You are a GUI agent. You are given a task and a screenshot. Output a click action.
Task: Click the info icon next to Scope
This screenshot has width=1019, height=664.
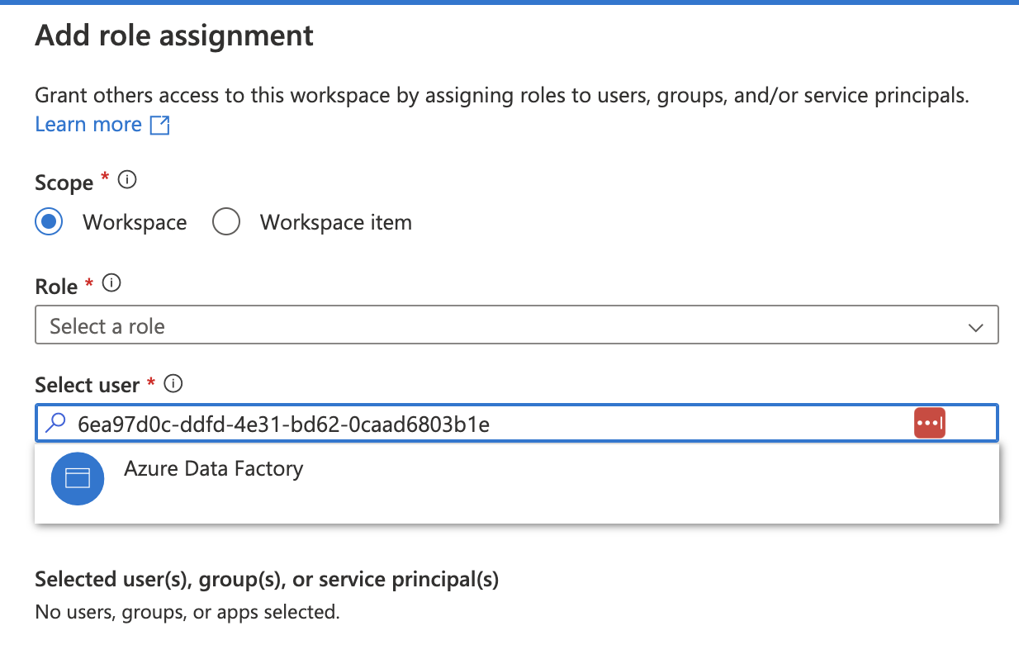(126, 179)
